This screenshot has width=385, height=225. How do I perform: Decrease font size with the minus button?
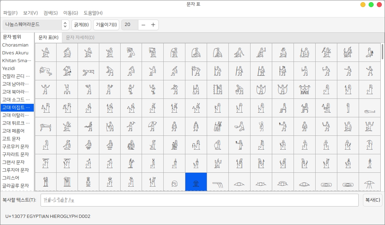(143, 25)
